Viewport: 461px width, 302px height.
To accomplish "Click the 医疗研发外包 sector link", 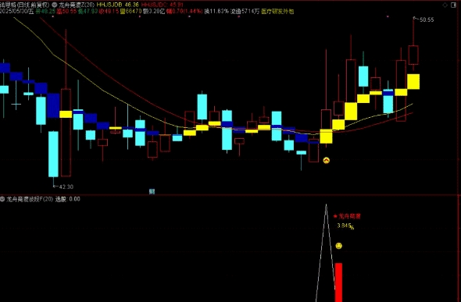I will 277,12.
